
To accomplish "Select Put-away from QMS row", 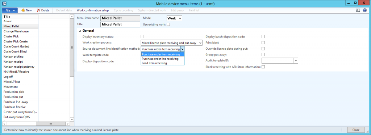I will [x=20, y=117].
